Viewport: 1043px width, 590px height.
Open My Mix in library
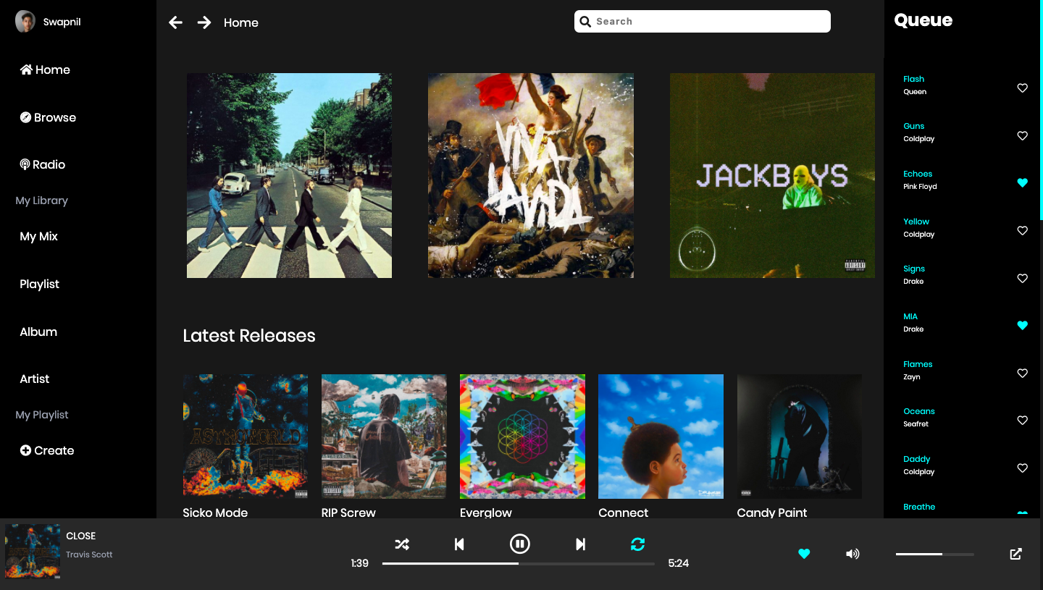(38, 236)
